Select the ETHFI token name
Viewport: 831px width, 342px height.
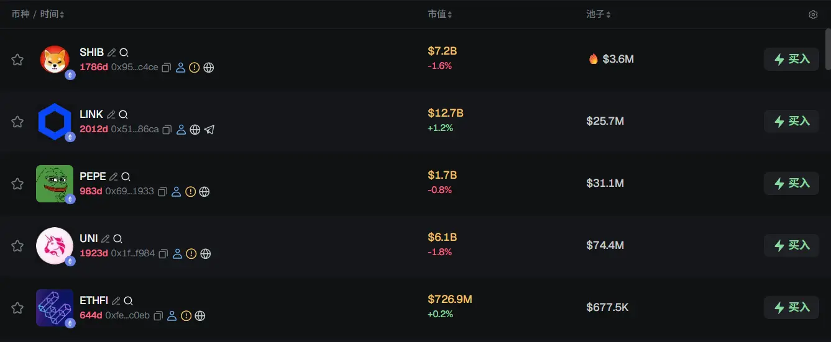[94, 300]
